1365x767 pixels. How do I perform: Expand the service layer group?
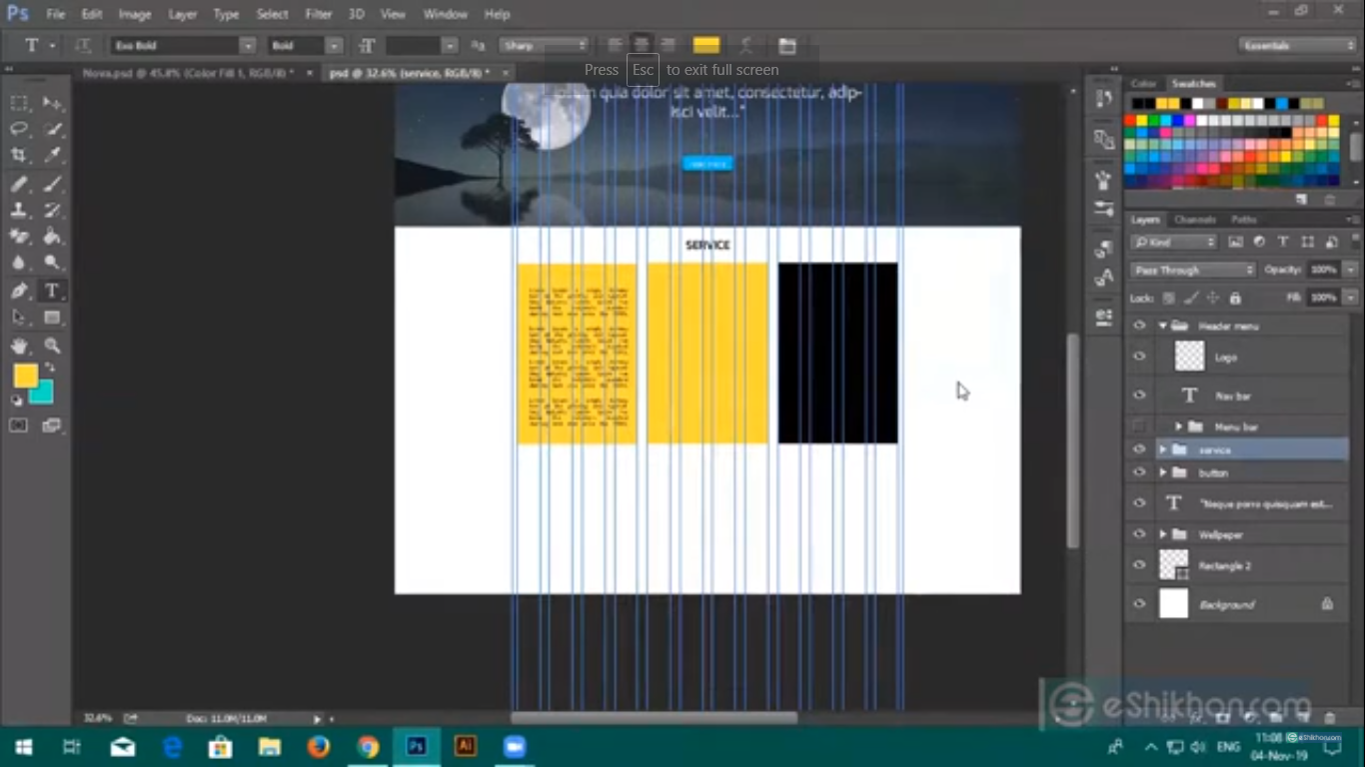coord(1162,449)
